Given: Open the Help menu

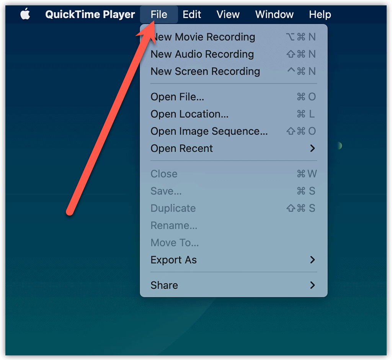Looking at the screenshot, I should click(320, 14).
